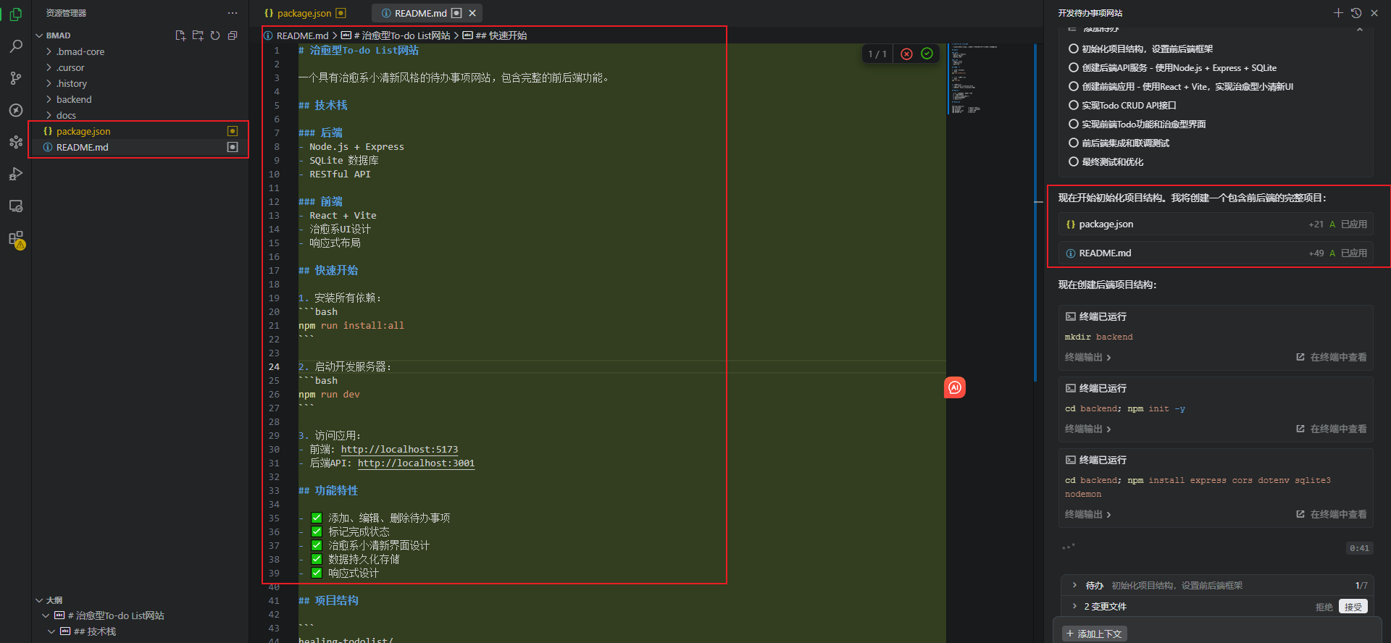Screen dimensions: 1391x643
Task: Open the Source Control view
Action: click(15, 78)
